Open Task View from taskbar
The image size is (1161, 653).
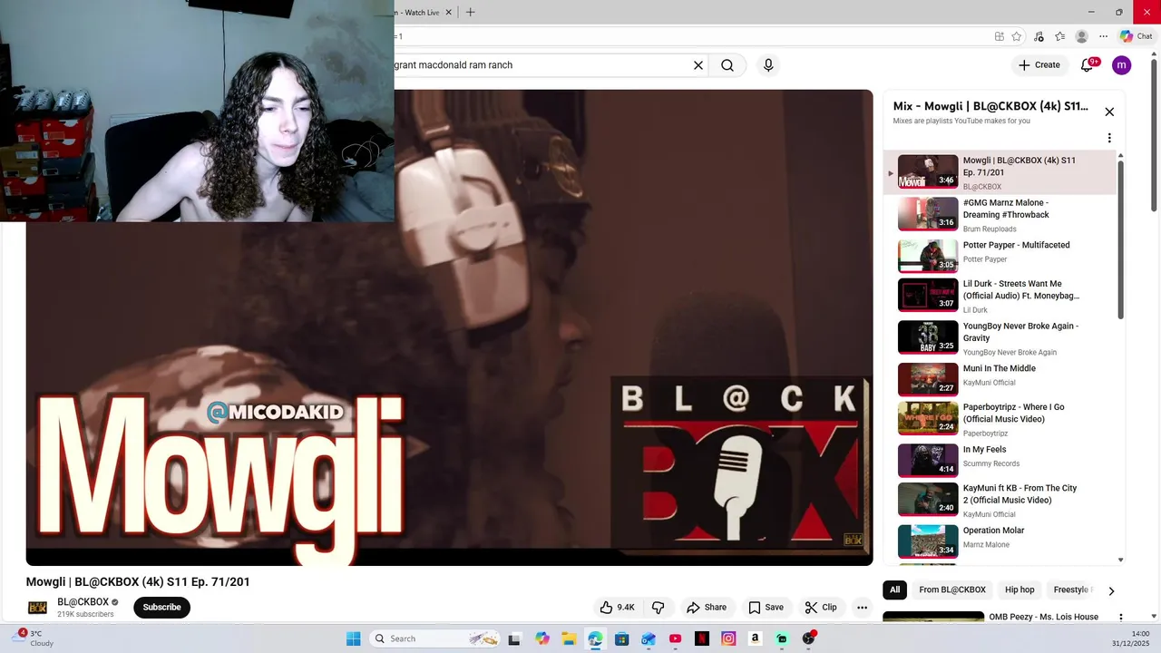(x=514, y=638)
